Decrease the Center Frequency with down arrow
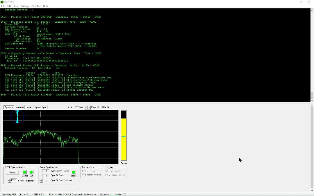314x196 pixels. (x=9, y=181)
